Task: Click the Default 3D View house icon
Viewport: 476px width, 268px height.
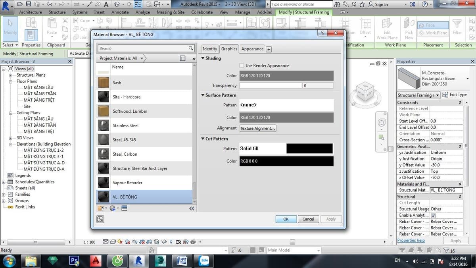Action: click(117, 4)
